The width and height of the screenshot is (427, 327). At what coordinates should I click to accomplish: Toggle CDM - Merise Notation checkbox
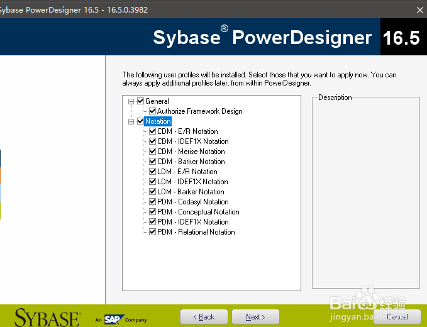pyautogui.click(x=152, y=152)
